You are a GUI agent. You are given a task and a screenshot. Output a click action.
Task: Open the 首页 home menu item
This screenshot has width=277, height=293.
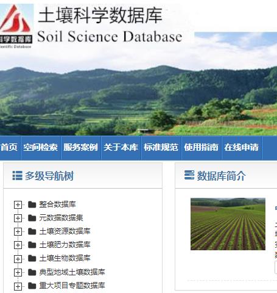point(9,147)
